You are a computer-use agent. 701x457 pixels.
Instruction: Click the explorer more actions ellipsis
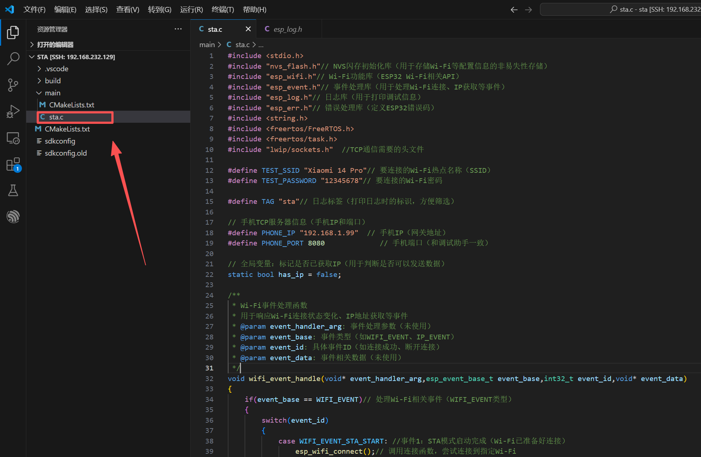178,29
